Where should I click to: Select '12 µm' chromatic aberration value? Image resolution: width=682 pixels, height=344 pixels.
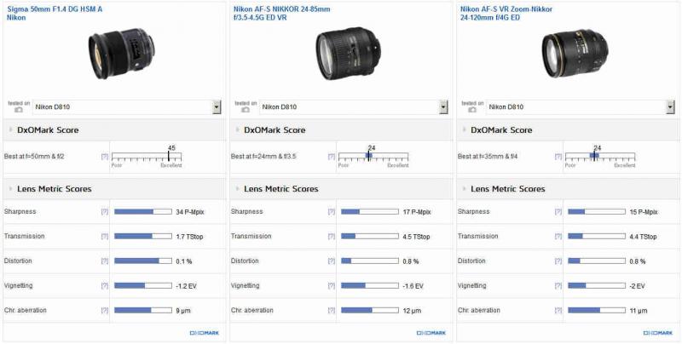click(x=412, y=311)
